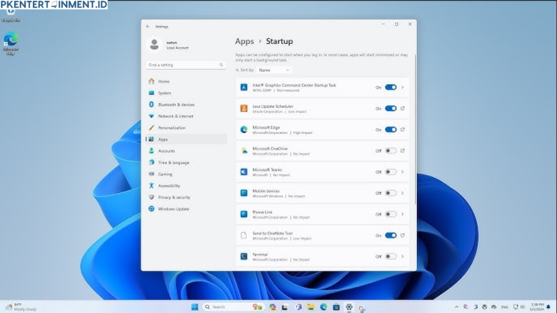Open Microsoft Edge external link icon
557x313 pixels.
pyautogui.click(x=402, y=130)
